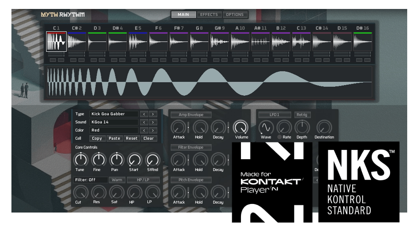Click the Filter Envelope Attack knob
This screenshot has width=417, height=228.
178,160
